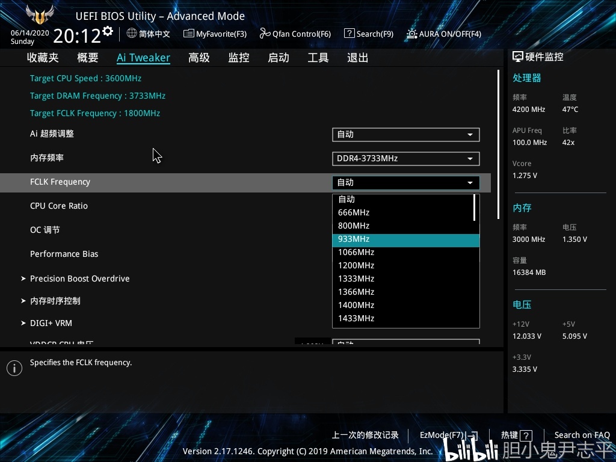
Task: Toggle AURA ON/OFF(F4) lighting
Action: [444, 34]
